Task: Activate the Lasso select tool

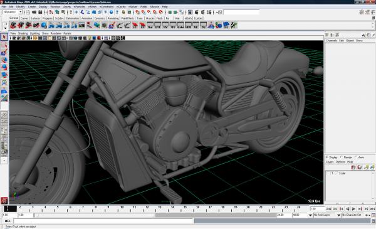Action: coord(4,45)
